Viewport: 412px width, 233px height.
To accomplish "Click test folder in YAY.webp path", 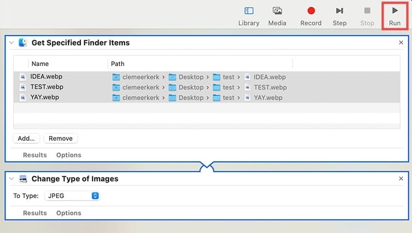I will pos(224,98).
